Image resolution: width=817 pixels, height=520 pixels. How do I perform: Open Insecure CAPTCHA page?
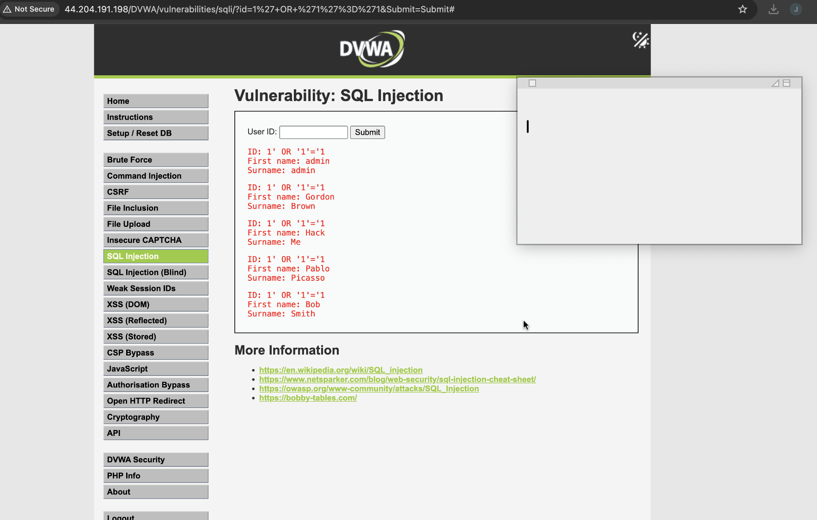pos(156,240)
